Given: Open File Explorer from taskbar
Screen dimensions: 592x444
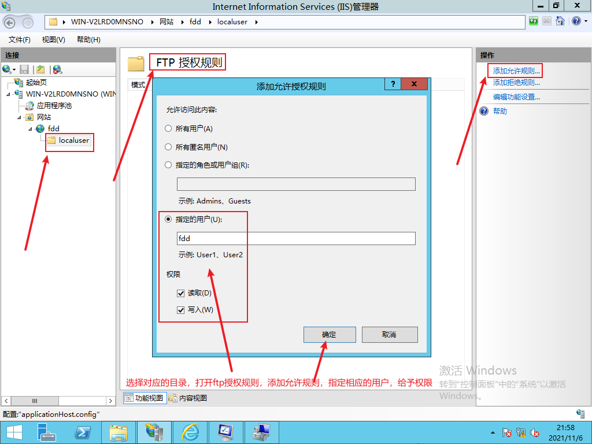Looking at the screenshot, I should click(x=119, y=432).
